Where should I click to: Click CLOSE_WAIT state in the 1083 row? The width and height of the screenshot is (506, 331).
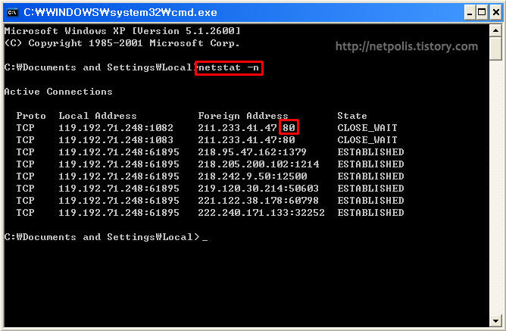click(367, 140)
